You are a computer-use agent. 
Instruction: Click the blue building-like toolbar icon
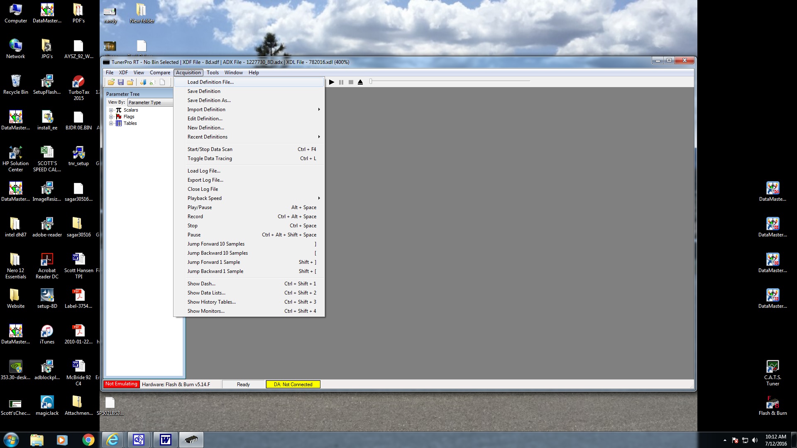click(x=143, y=82)
